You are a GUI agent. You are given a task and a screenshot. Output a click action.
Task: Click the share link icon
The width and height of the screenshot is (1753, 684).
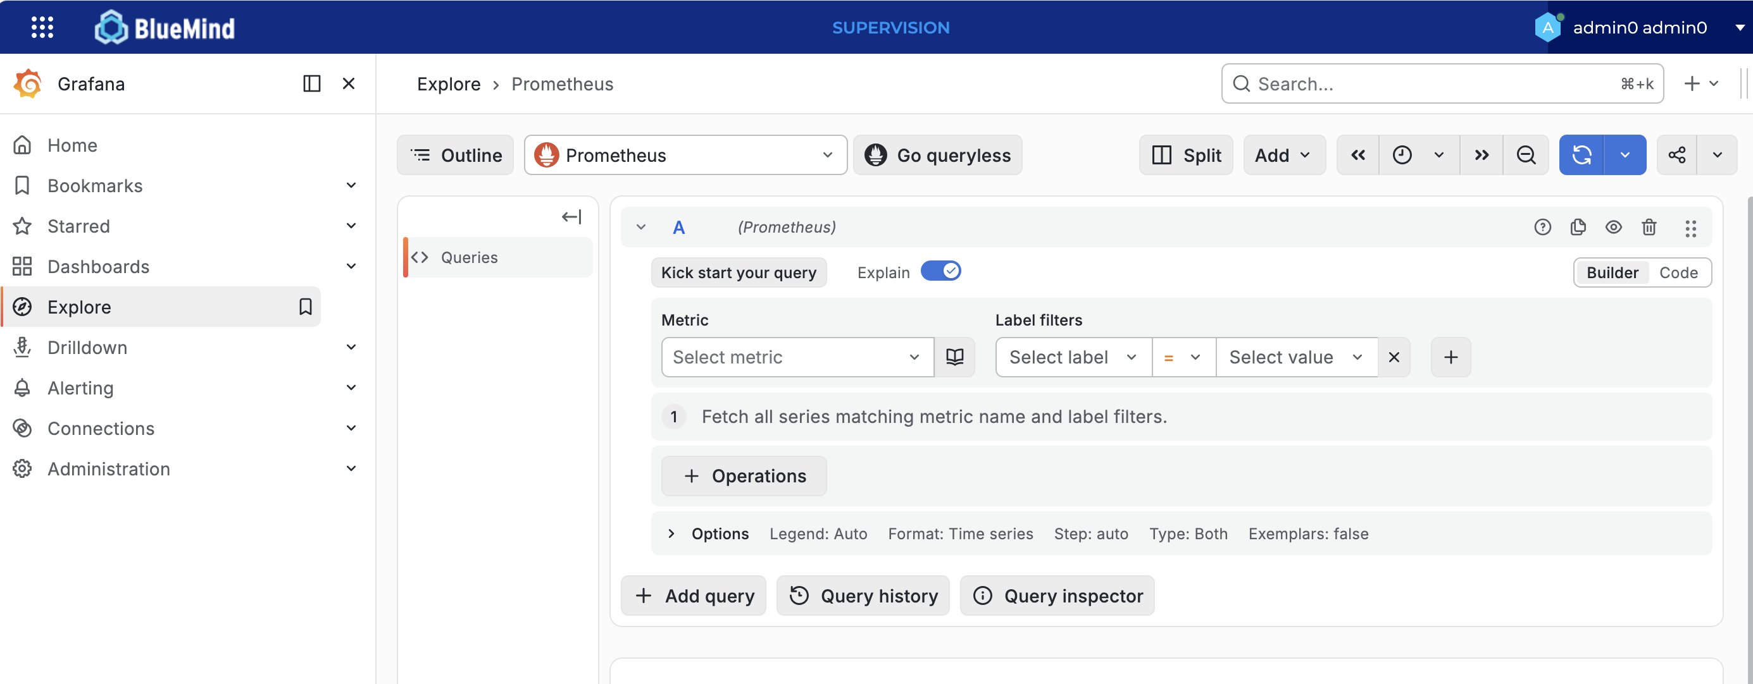[1677, 155]
